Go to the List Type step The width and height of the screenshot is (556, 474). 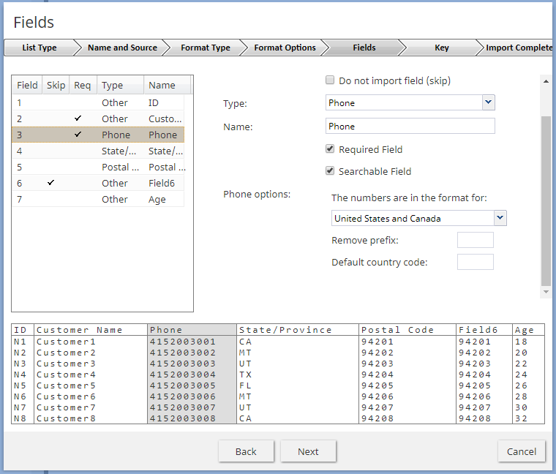(40, 48)
